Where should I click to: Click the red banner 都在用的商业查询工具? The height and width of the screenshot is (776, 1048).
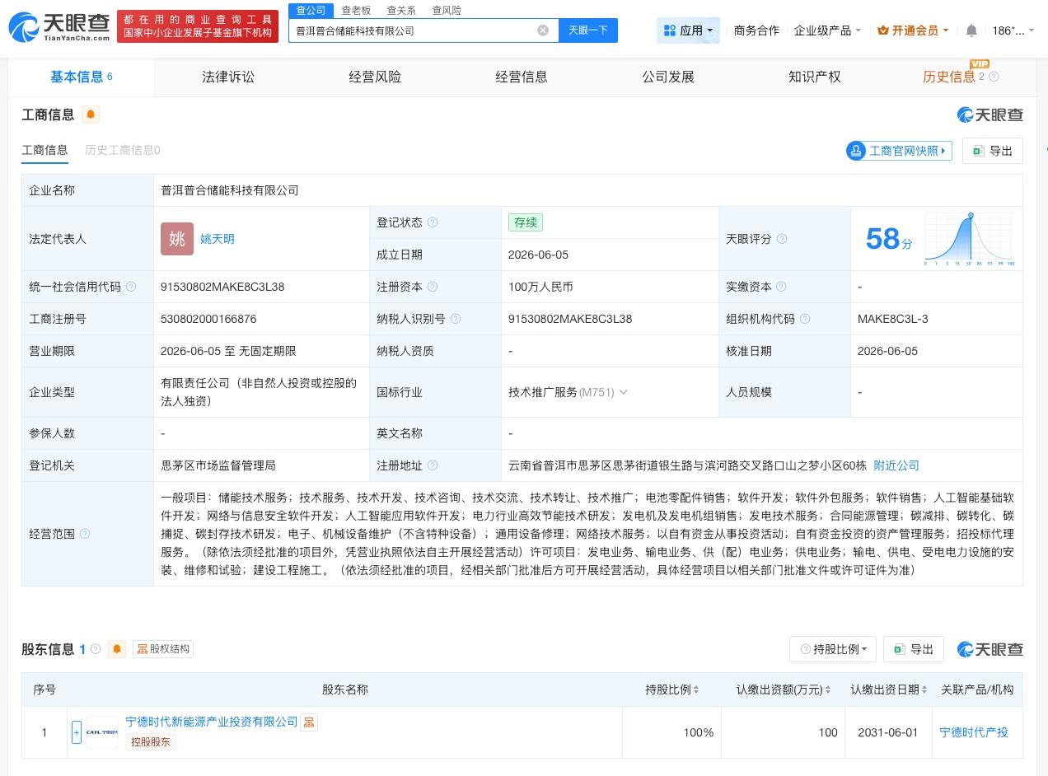pos(198,26)
